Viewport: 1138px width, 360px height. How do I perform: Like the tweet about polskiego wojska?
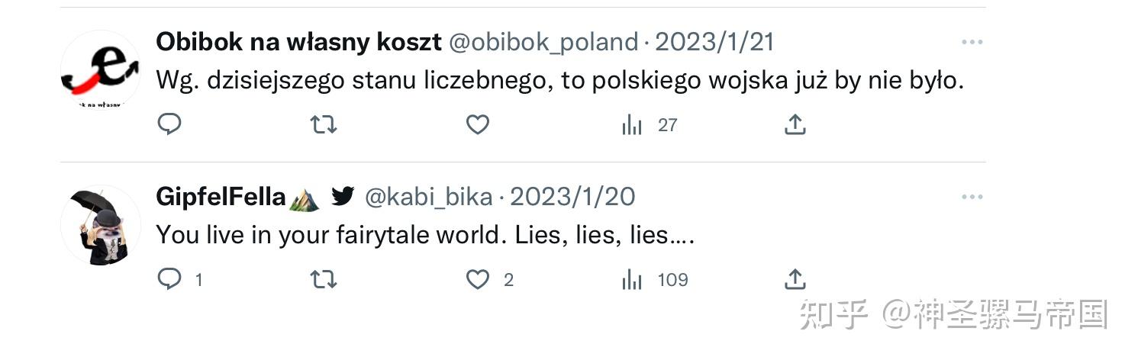[478, 124]
